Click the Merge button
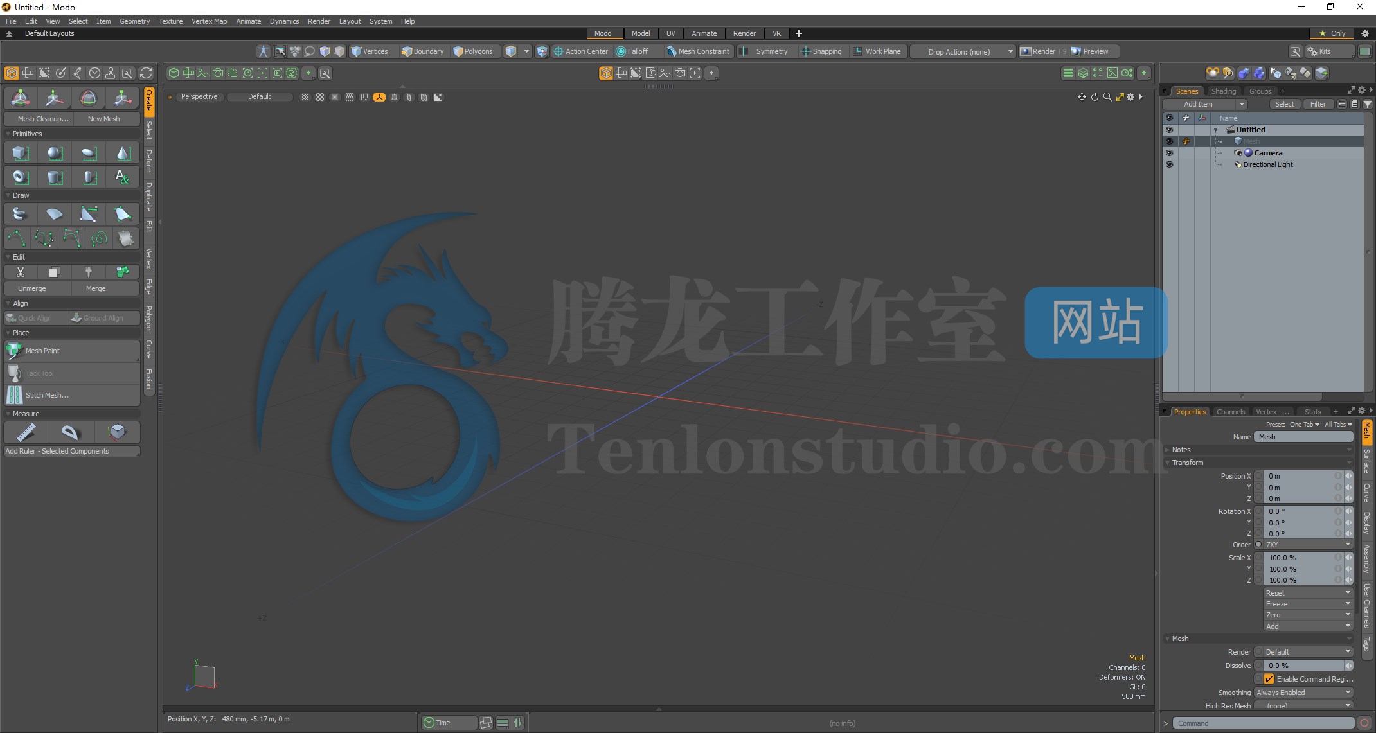The image size is (1376, 733). click(106, 288)
